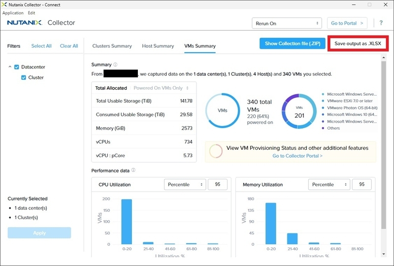Click Save output as .XLSX button
The image size is (394, 266).
coord(358,43)
